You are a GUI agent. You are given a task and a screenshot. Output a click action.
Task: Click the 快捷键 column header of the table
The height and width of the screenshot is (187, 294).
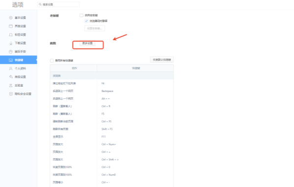pos(135,68)
